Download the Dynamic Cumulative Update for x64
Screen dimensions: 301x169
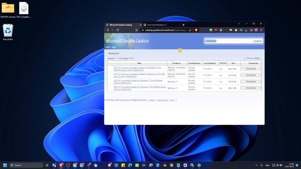point(251,75)
